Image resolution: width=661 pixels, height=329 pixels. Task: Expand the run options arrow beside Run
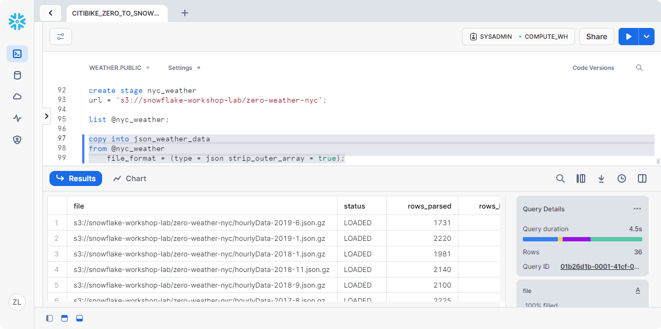[x=646, y=37]
